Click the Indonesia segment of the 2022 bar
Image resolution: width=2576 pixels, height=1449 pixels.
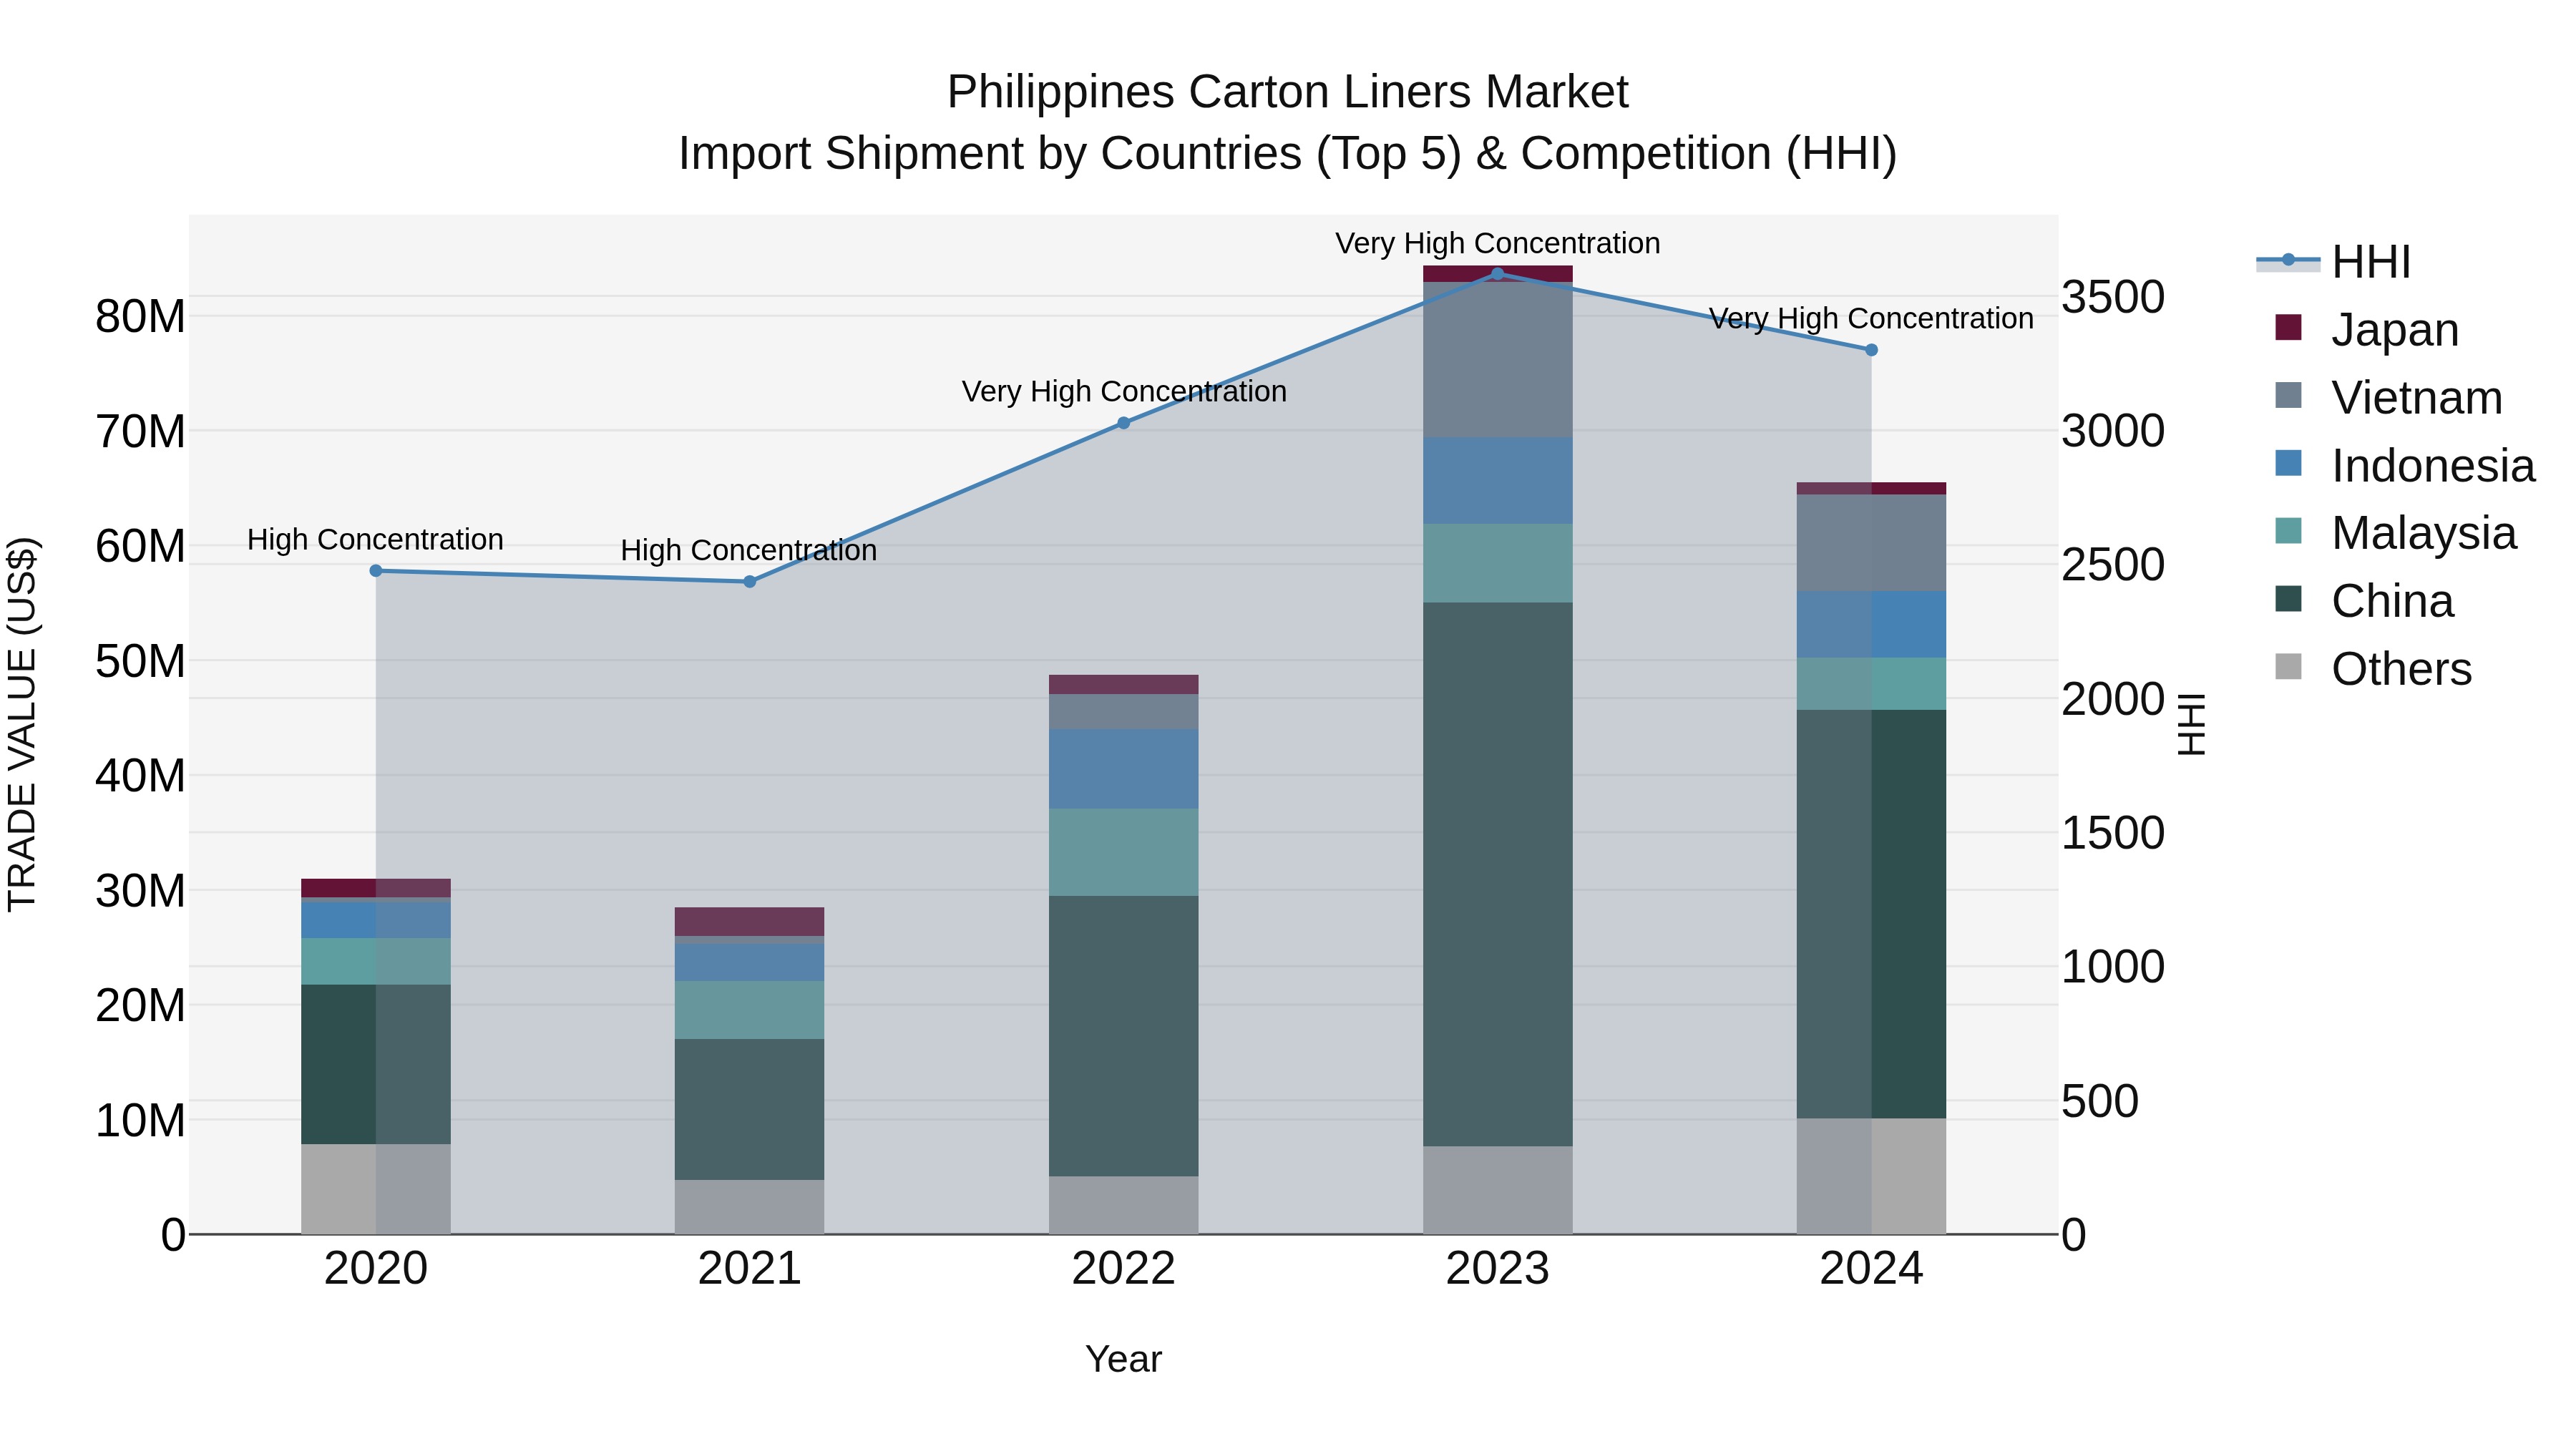[x=1124, y=769]
